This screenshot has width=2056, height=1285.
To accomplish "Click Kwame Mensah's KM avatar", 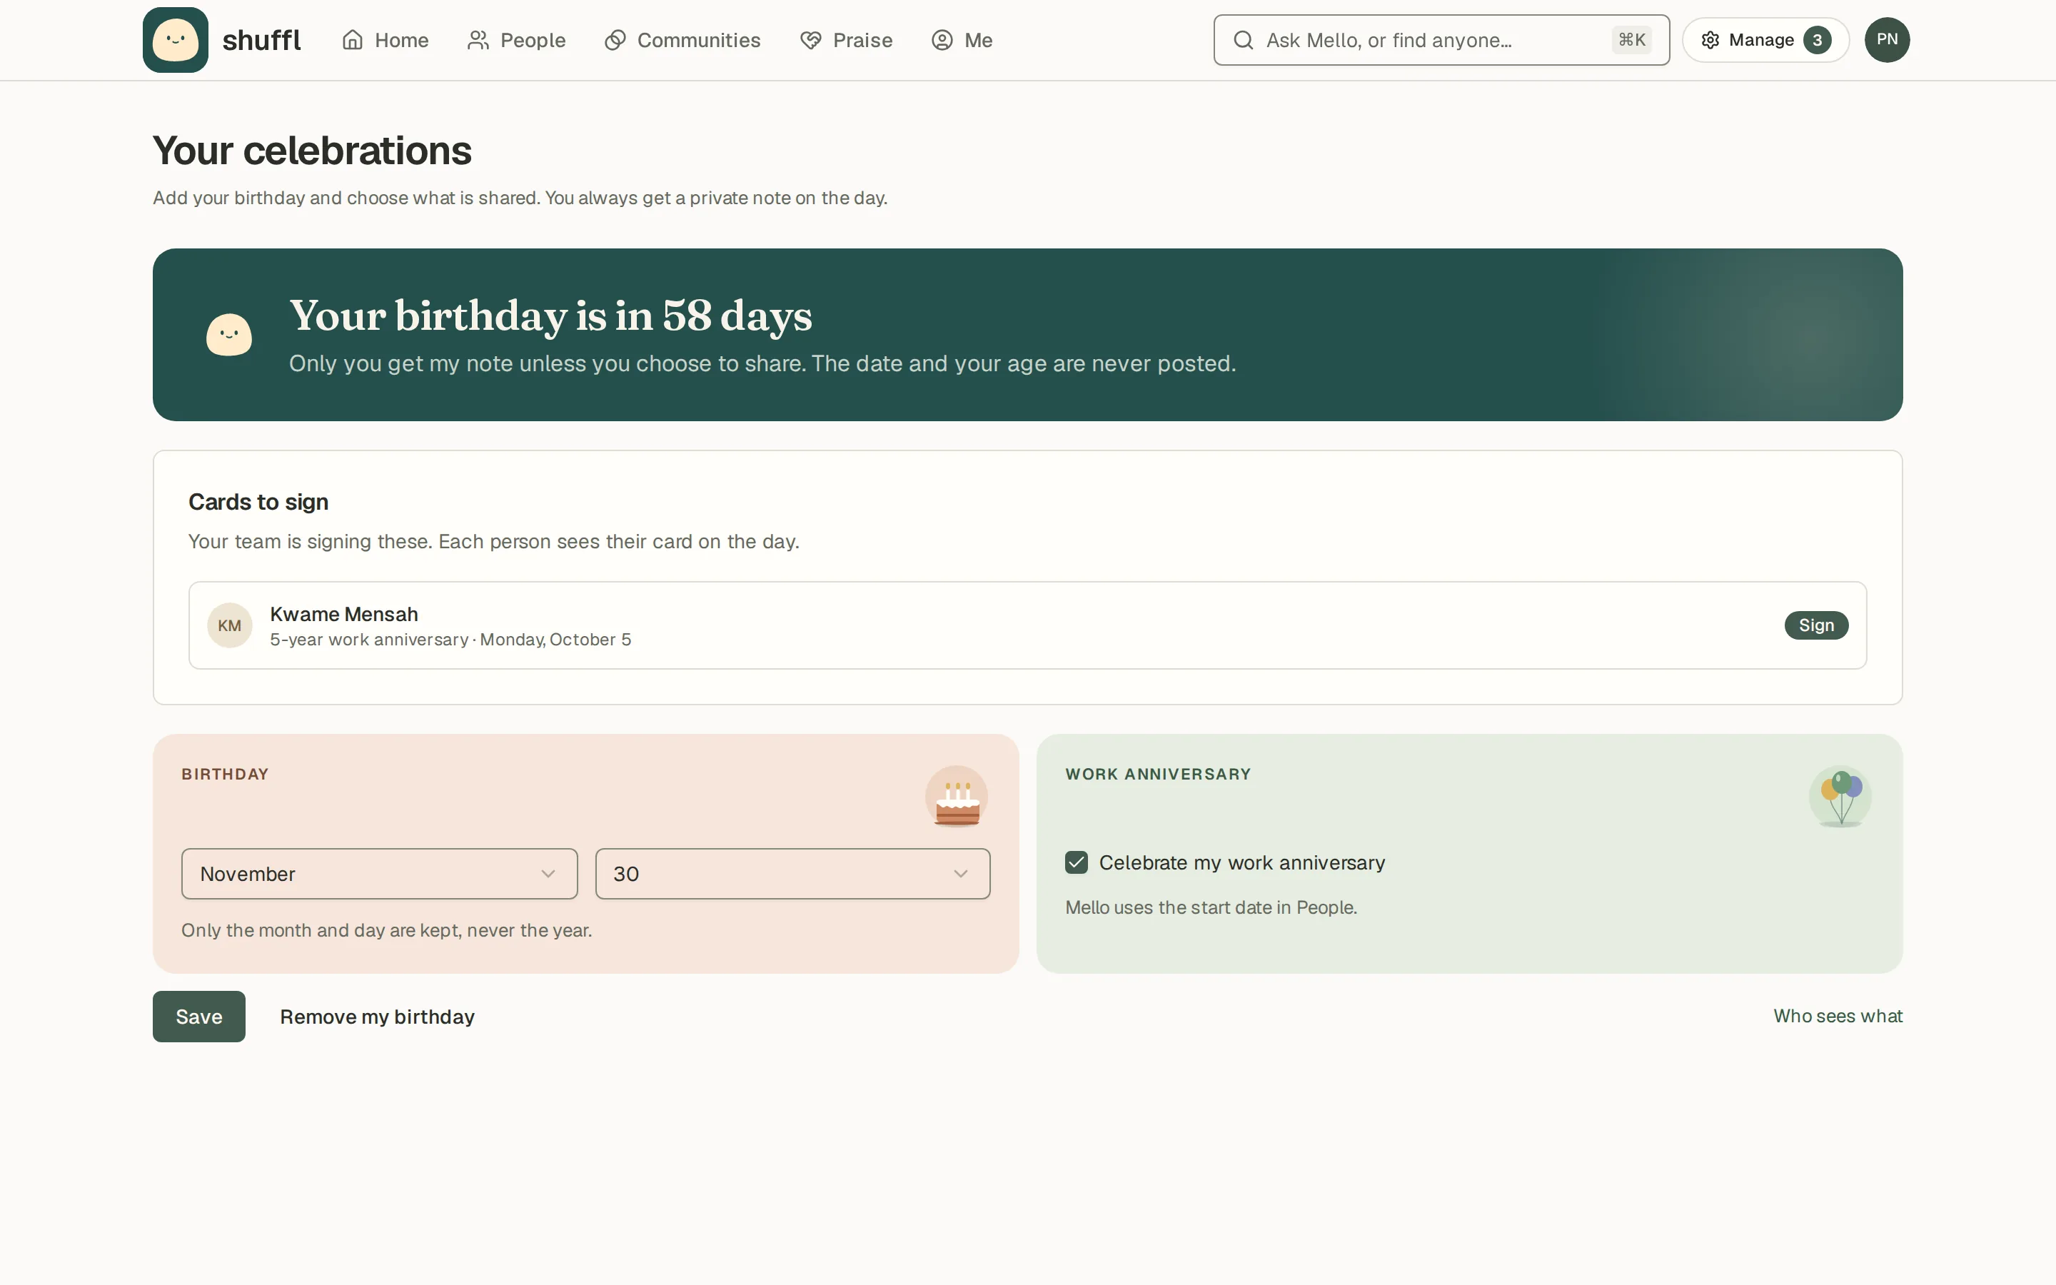I will [x=229, y=625].
